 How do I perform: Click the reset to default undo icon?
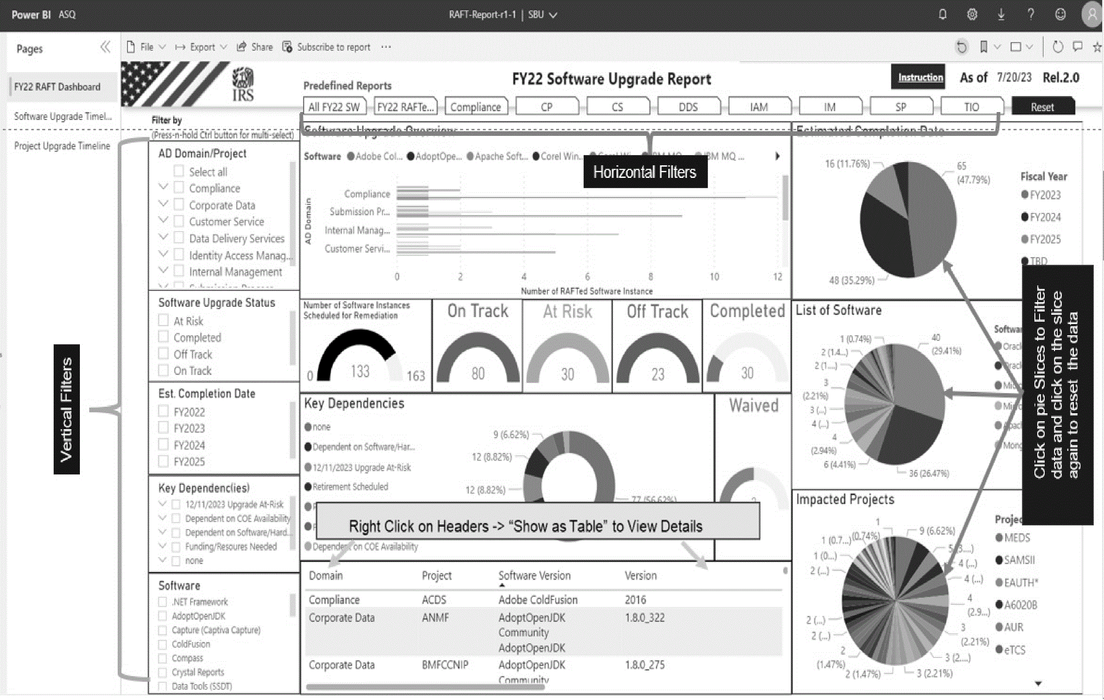pos(961,47)
